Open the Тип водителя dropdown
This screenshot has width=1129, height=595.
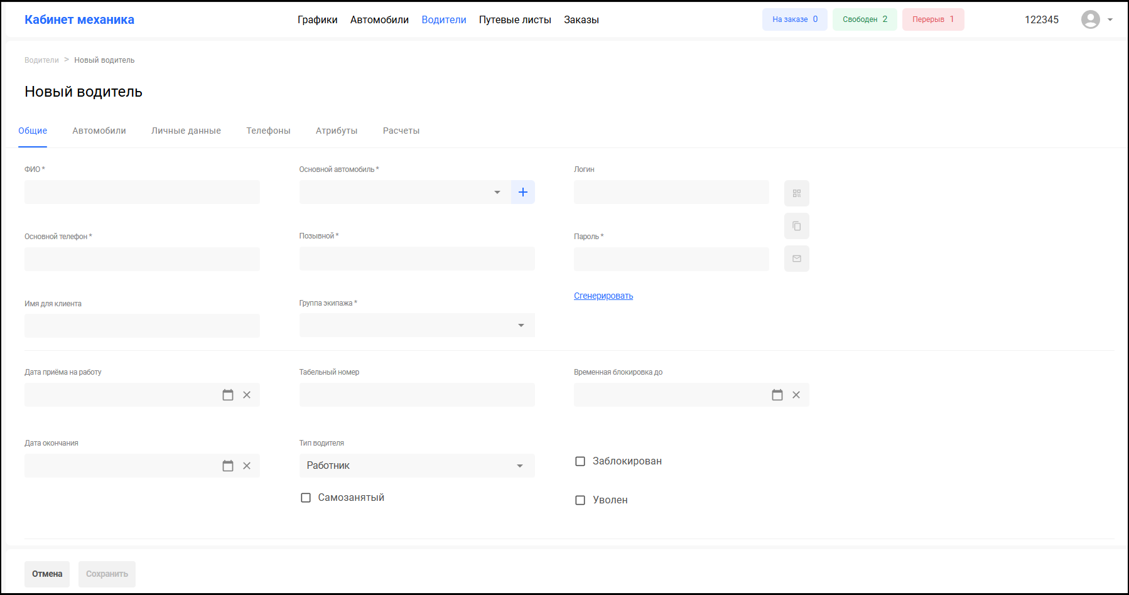(519, 466)
